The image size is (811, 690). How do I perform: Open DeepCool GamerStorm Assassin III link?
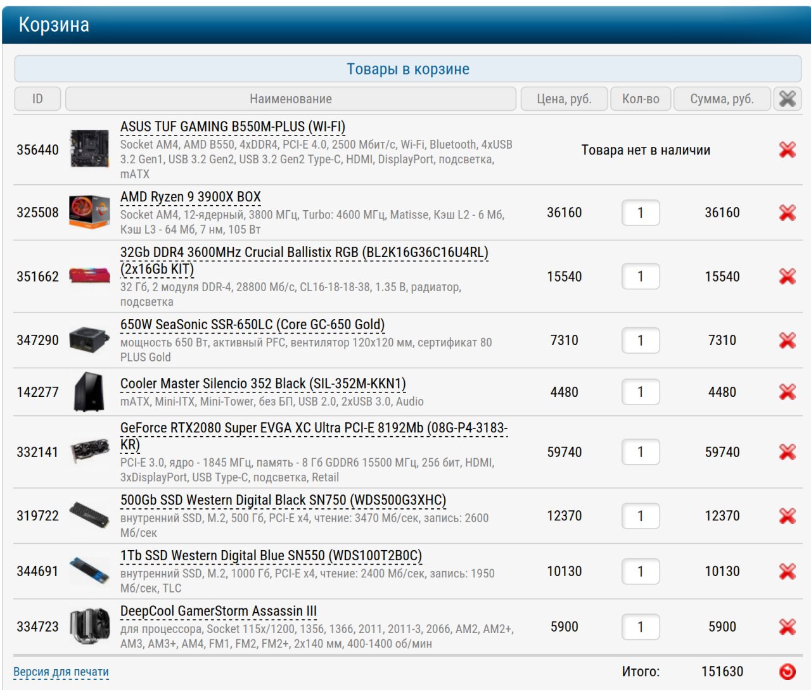pyautogui.click(x=219, y=611)
